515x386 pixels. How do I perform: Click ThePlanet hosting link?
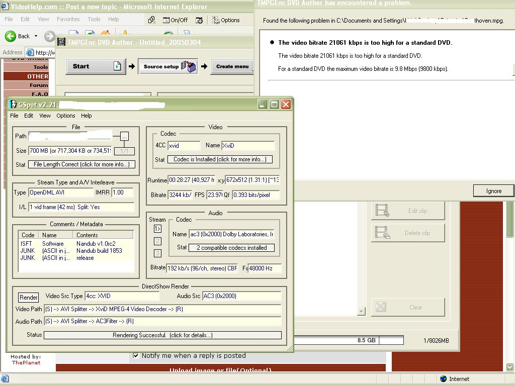tap(26, 363)
